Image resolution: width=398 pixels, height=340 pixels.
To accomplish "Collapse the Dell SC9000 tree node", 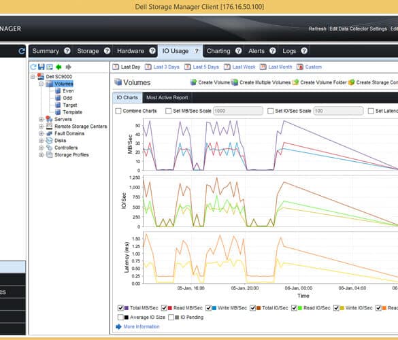I will [x=33, y=77].
